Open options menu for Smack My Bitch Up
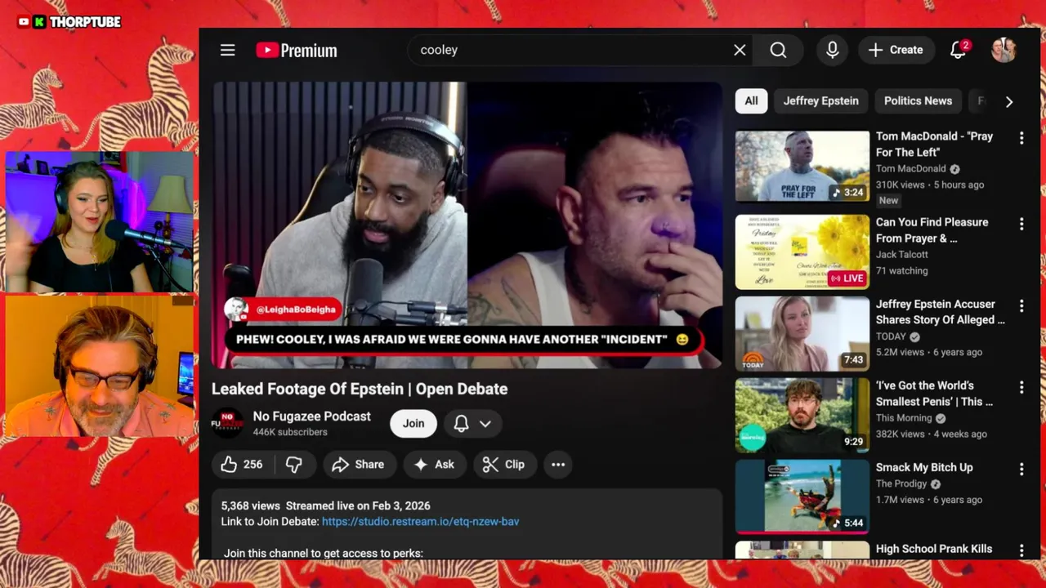This screenshot has width=1046, height=588. click(x=1021, y=469)
